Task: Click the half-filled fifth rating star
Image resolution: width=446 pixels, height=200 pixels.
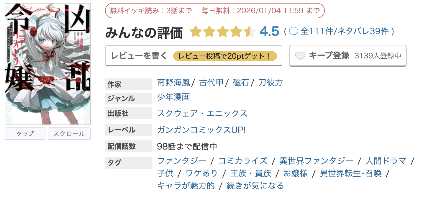Action: click(x=250, y=31)
